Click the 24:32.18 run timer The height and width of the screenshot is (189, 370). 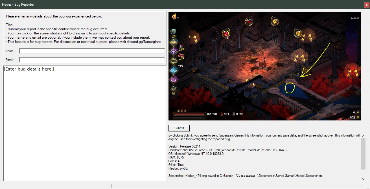pyautogui.click(x=355, y=18)
